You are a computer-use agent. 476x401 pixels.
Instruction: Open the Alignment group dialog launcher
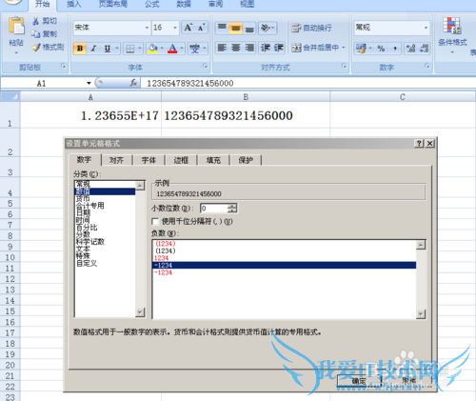click(344, 66)
